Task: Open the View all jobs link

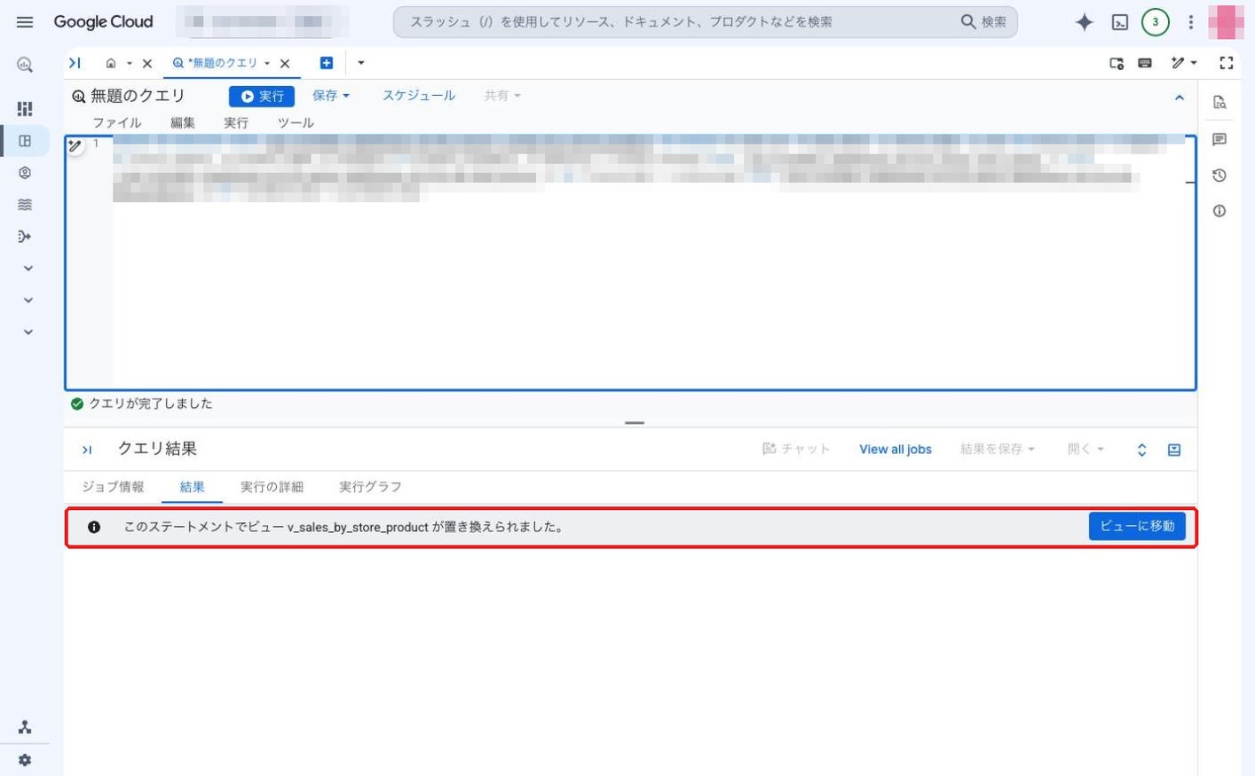Action: [x=896, y=450]
